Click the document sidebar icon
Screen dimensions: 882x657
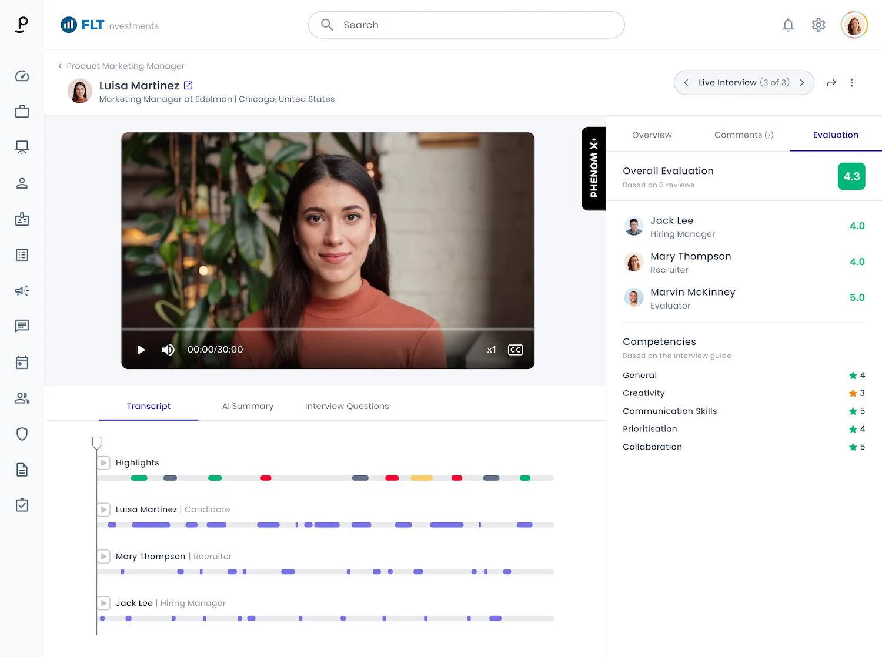[22, 470]
